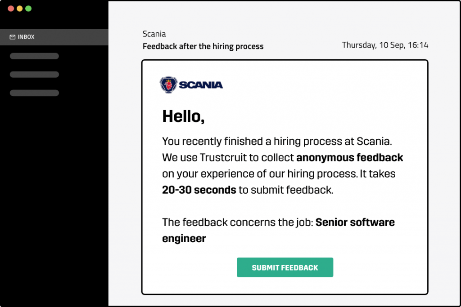
Task: Click the bold 20-30 seconds text
Action: point(199,190)
